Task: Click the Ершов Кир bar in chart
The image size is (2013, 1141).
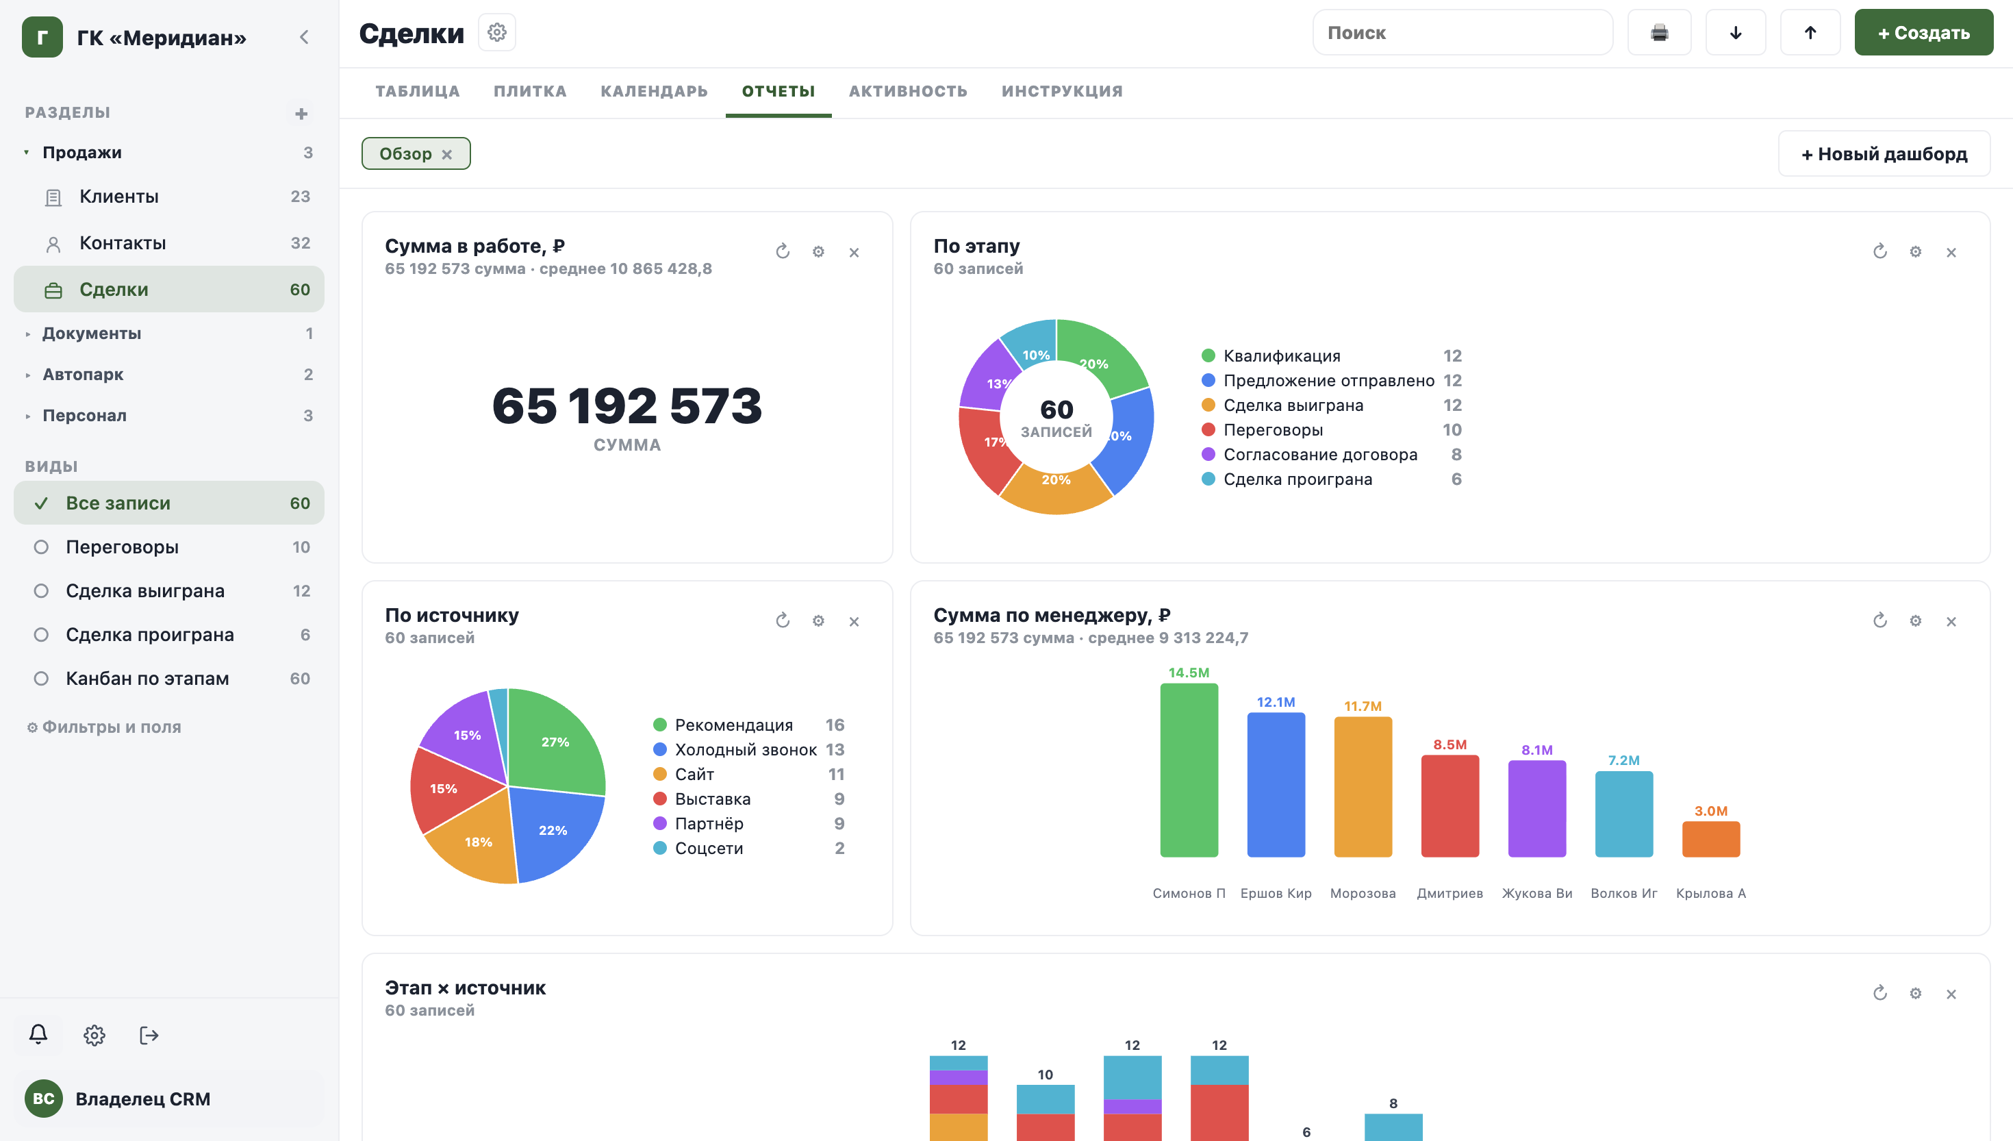Action: (1276, 784)
